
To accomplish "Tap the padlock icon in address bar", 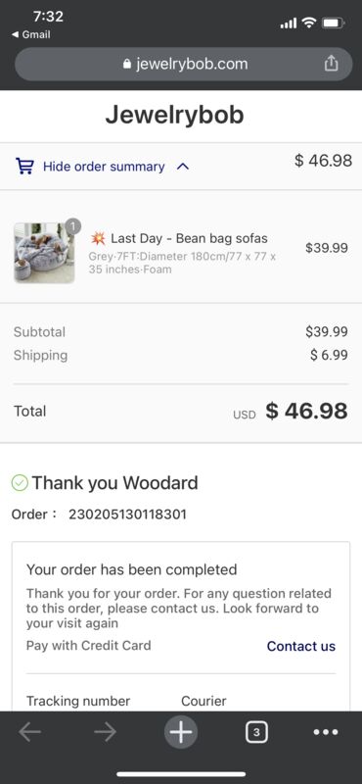I will 127,64.
